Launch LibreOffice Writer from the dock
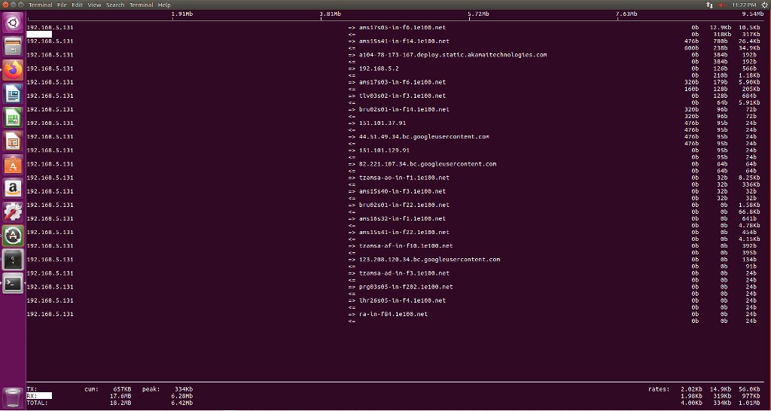Image resolution: width=771 pixels, height=411 pixels. (x=13, y=94)
